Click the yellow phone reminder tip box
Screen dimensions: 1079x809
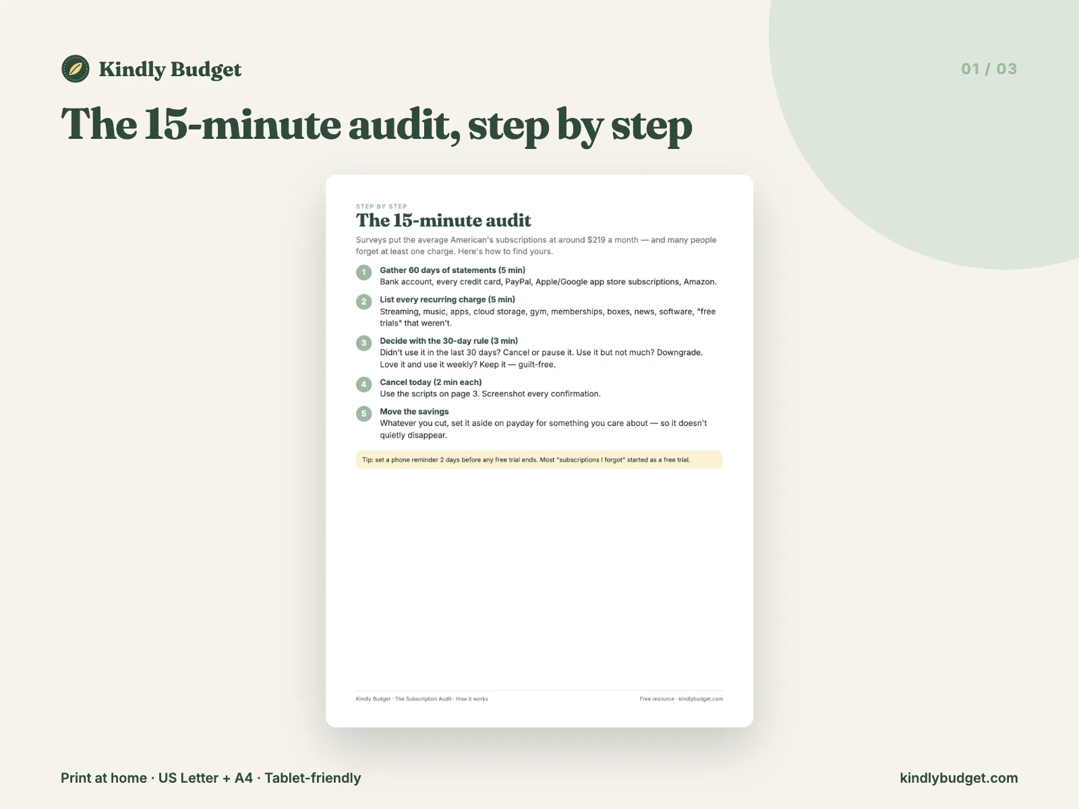coord(539,460)
